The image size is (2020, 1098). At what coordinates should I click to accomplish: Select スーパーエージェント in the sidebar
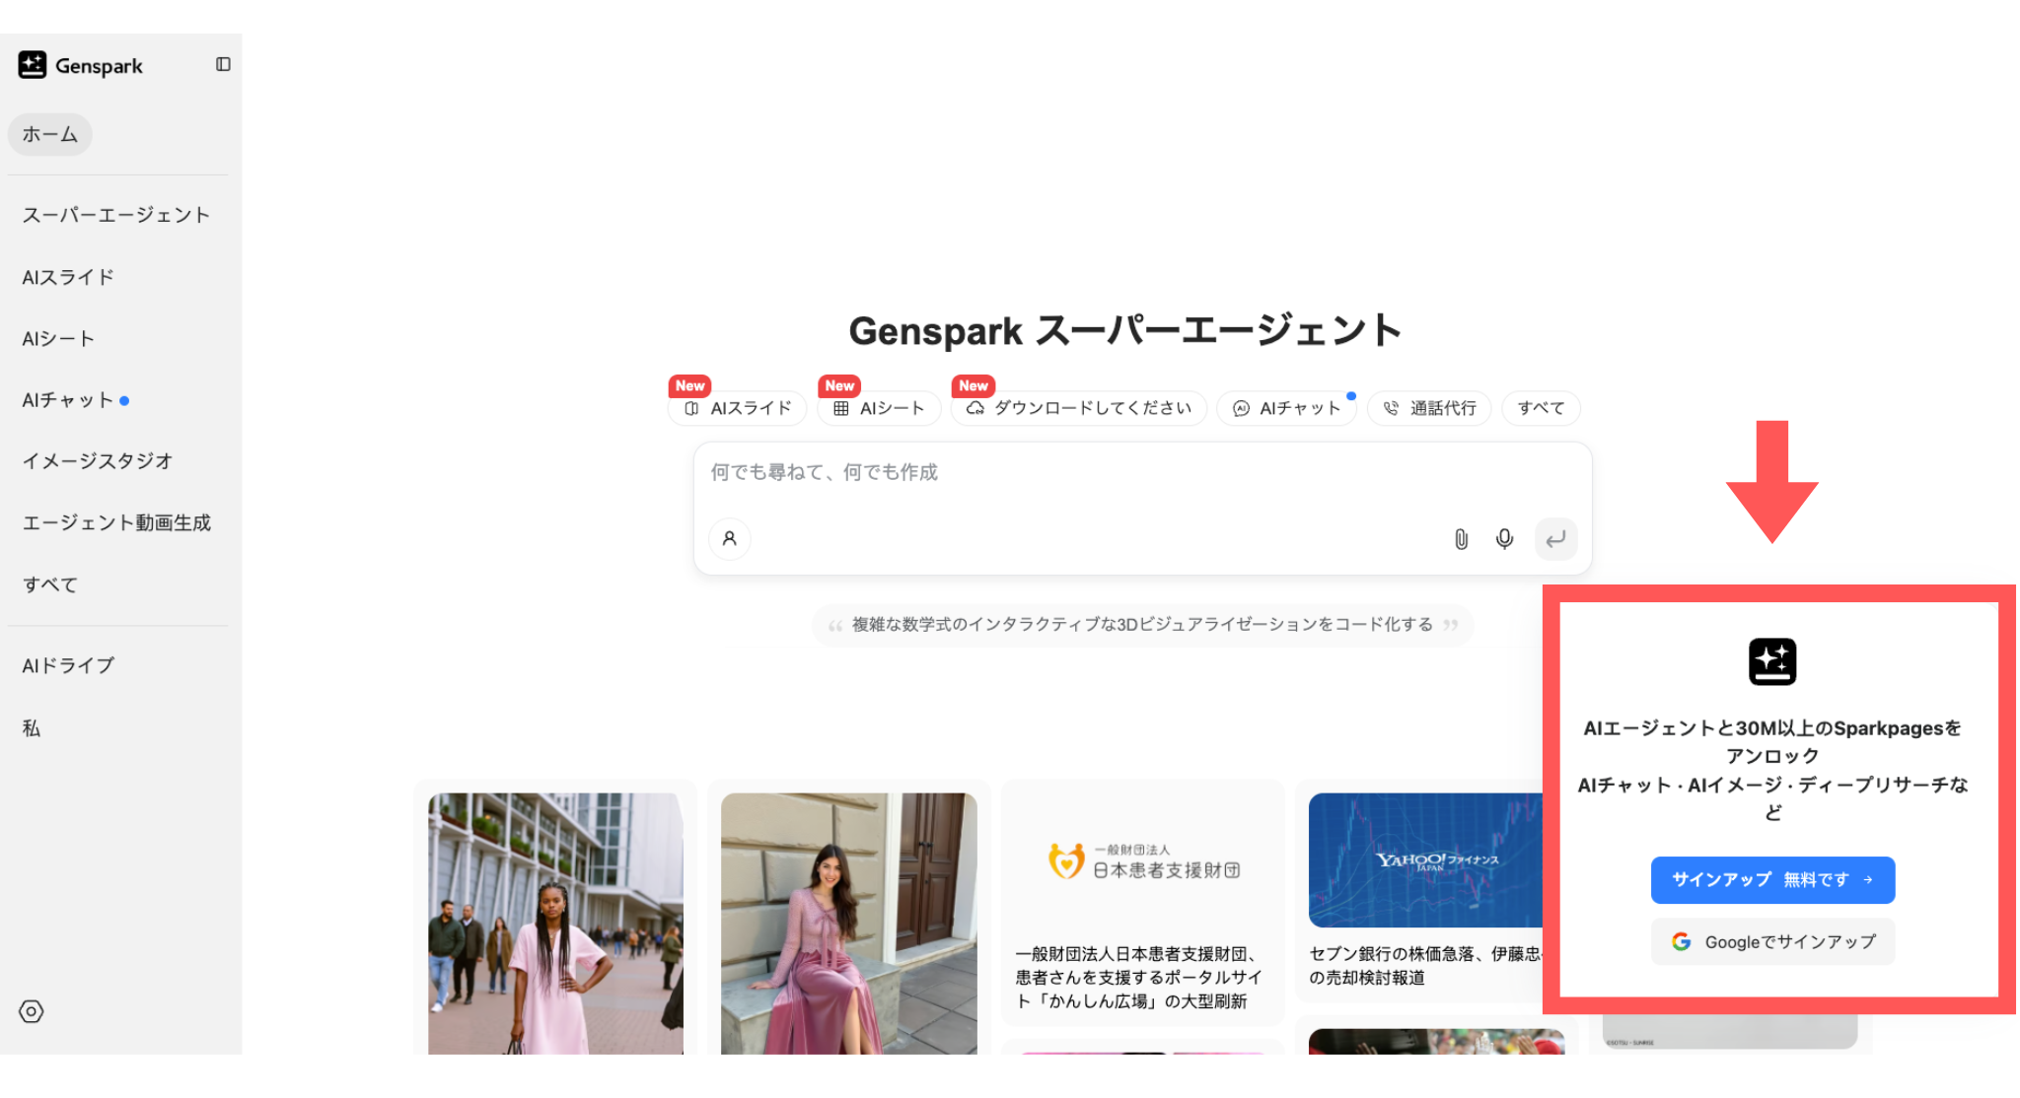coord(116,215)
